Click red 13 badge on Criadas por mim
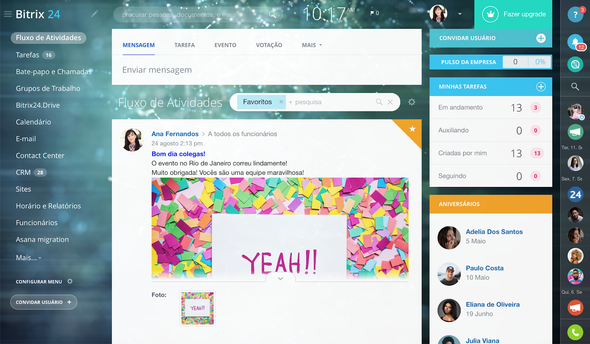The height and width of the screenshot is (344, 590). [537, 153]
